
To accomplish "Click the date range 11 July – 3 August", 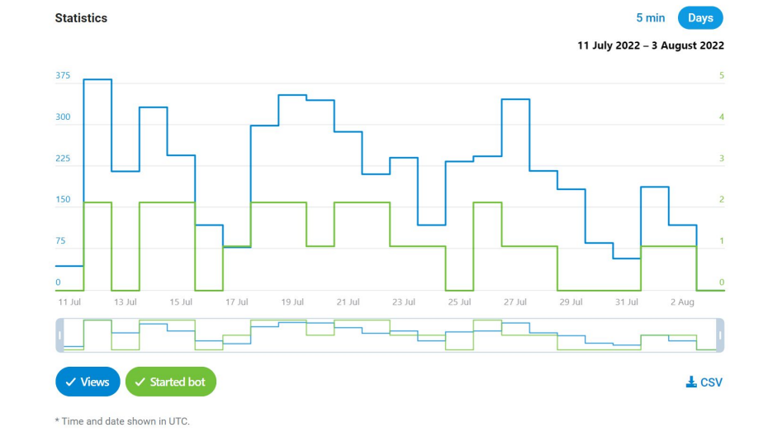I will 650,45.
